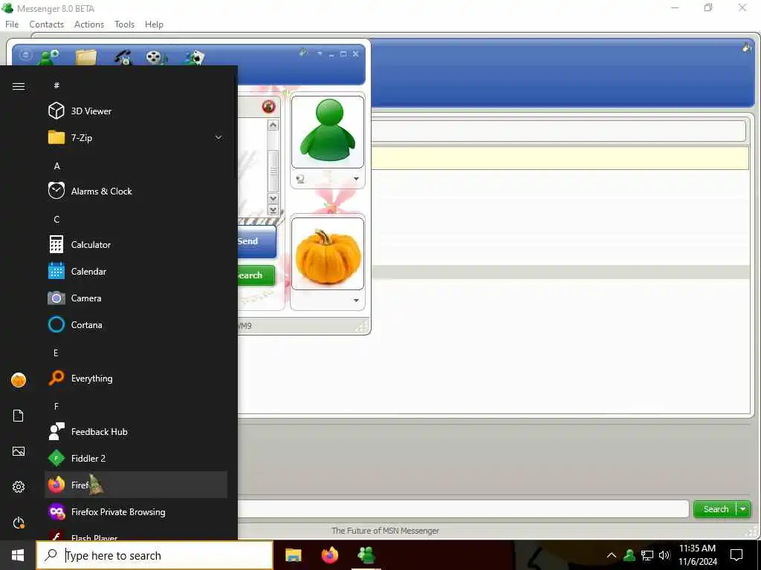Image resolution: width=761 pixels, height=570 pixels.
Task: Click the Firefox taskbar icon
Action: [330, 555]
